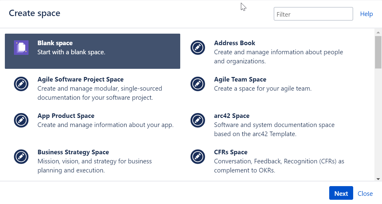Open the Help link
The image size is (382, 204).
[x=366, y=14]
